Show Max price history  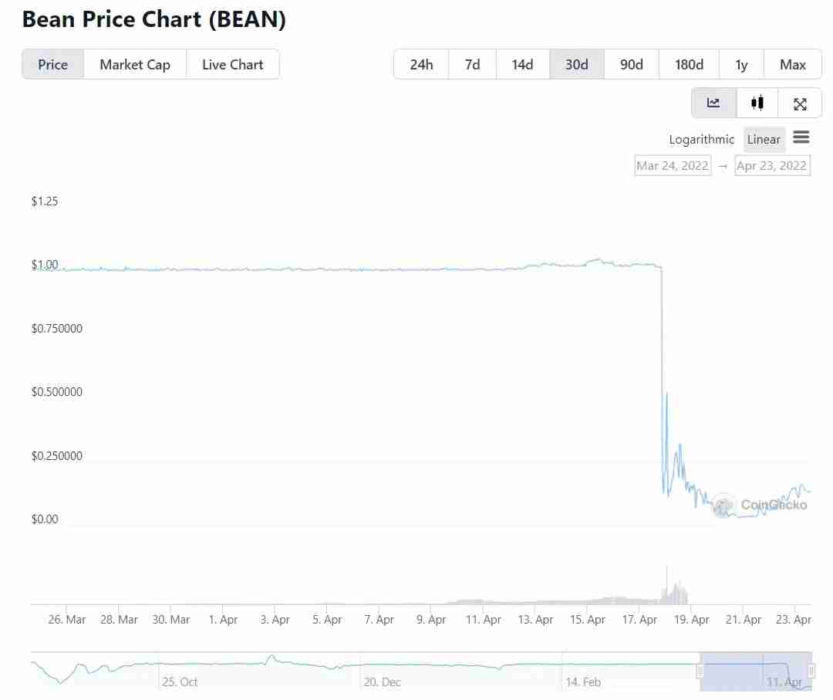[x=793, y=65]
